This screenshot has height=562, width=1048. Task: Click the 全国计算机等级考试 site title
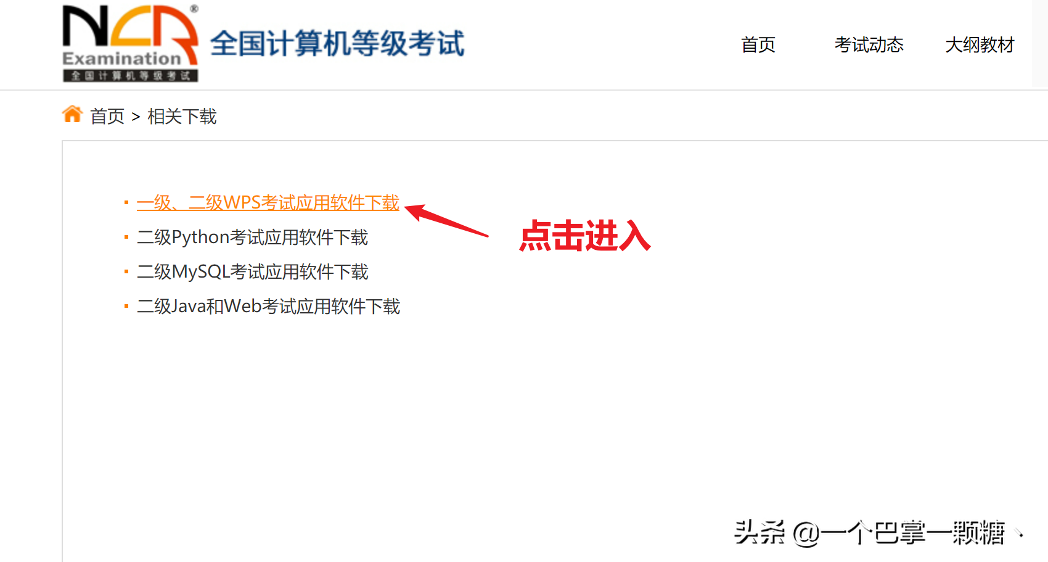(337, 44)
